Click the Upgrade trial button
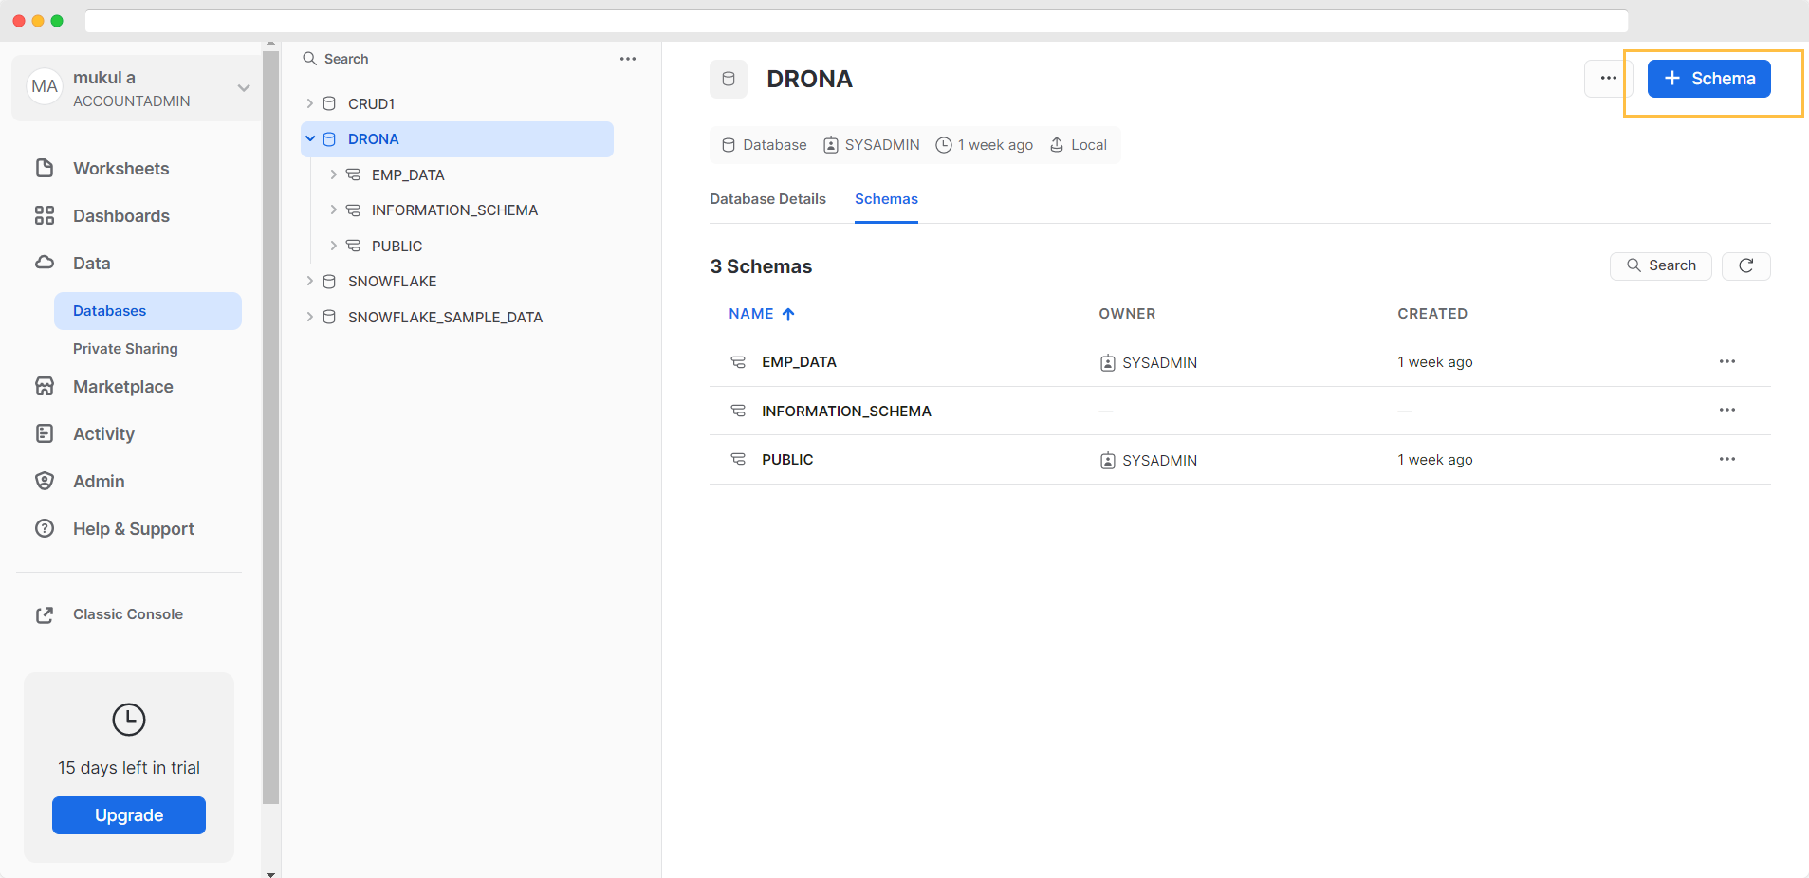 129,815
